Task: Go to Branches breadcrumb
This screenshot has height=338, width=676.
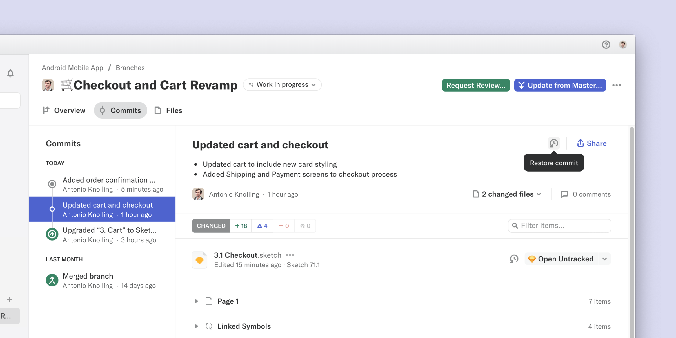Action: click(x=130, y=68)
